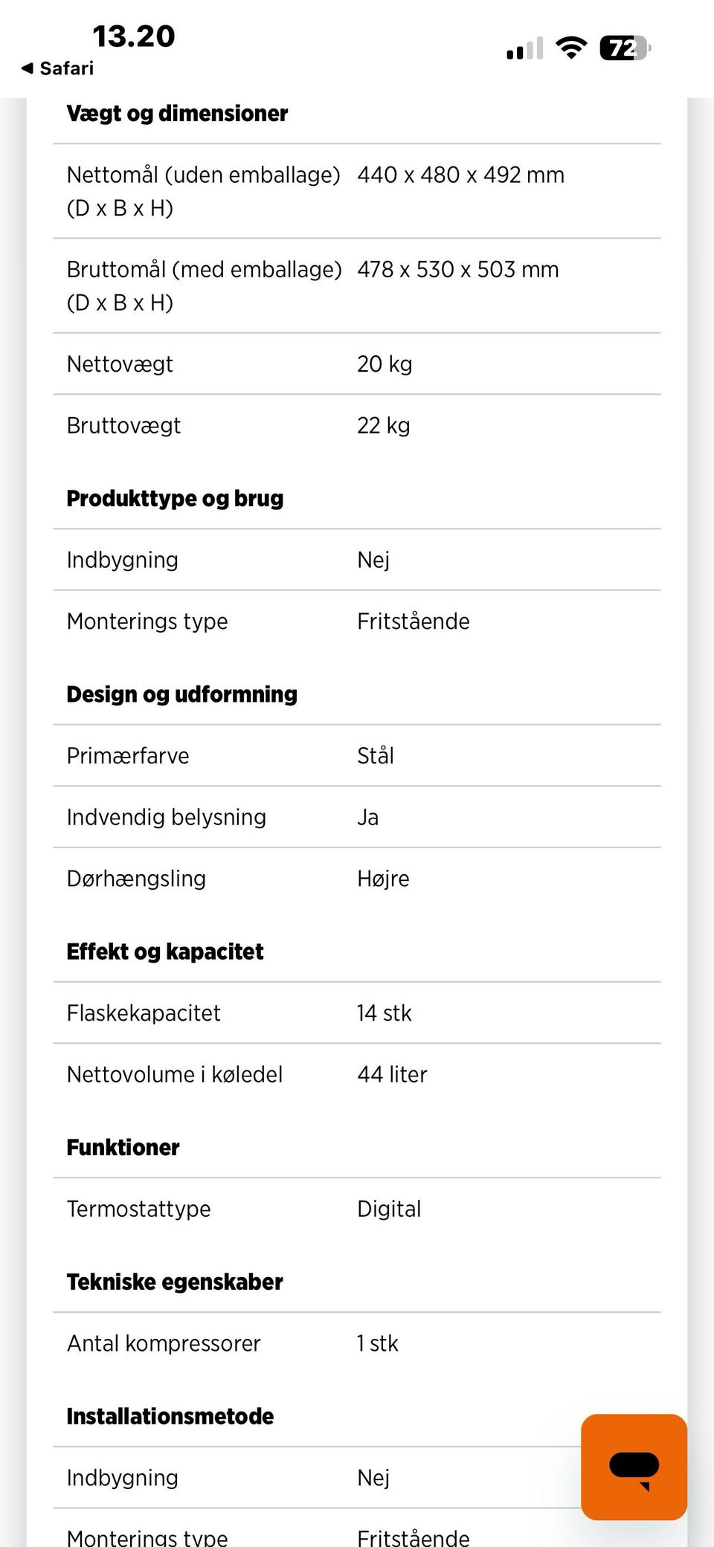
Task: Tap the Design og udformning heading
Action: (x=181, y=694)
